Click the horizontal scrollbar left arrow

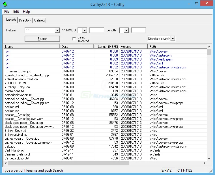click(x=6, y=163)
